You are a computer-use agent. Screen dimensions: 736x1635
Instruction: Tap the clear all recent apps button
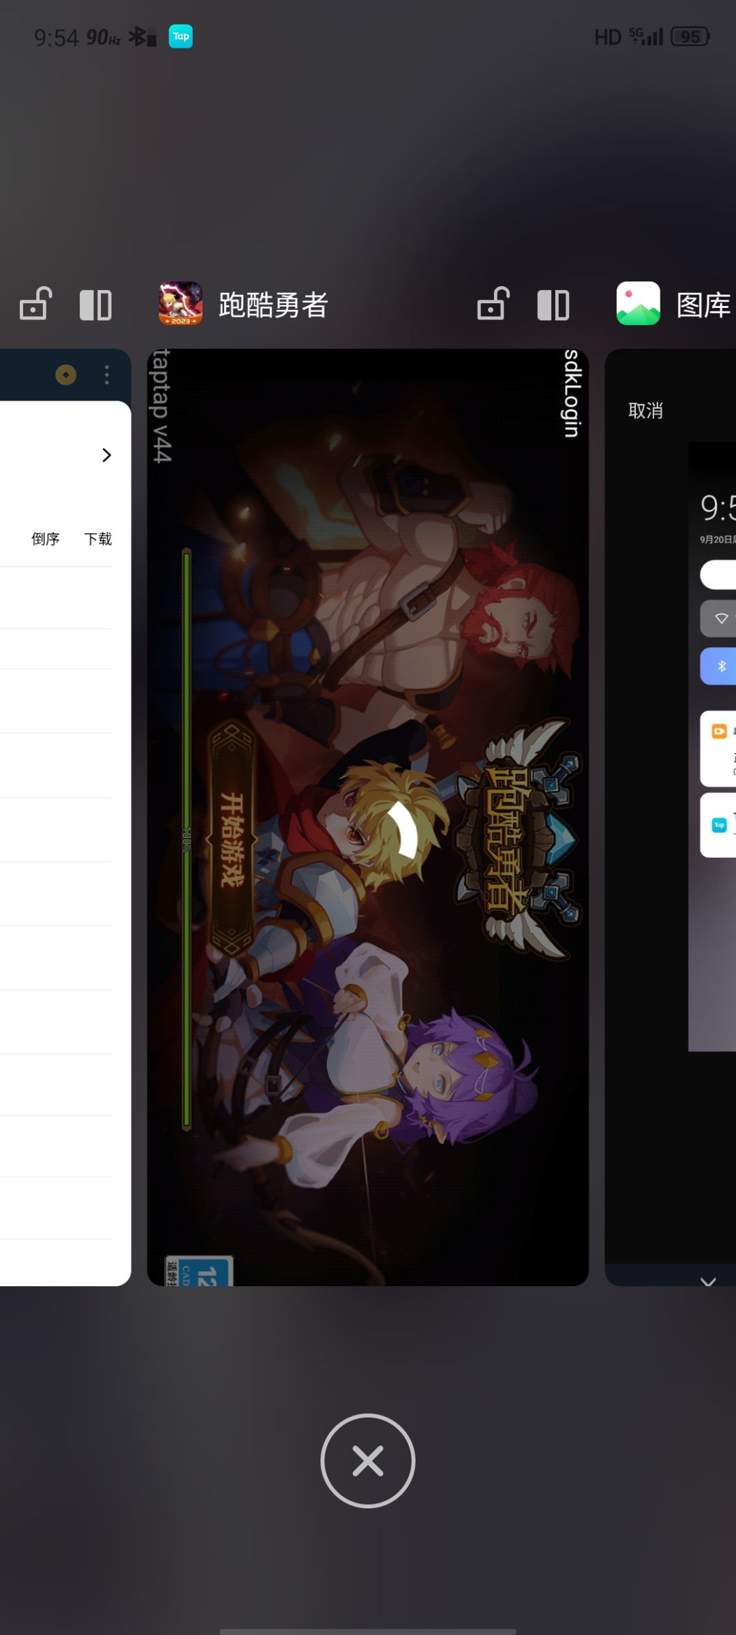coord(368,1461)
